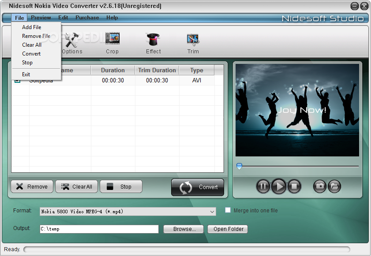Take a snapshot with camera icon
Image resolution: width=371 pixels, height=256 pixels.
[x=320, y=186]
